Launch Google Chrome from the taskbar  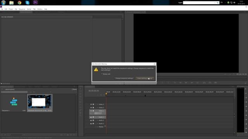pyautogui.click(x=19, y=3)
